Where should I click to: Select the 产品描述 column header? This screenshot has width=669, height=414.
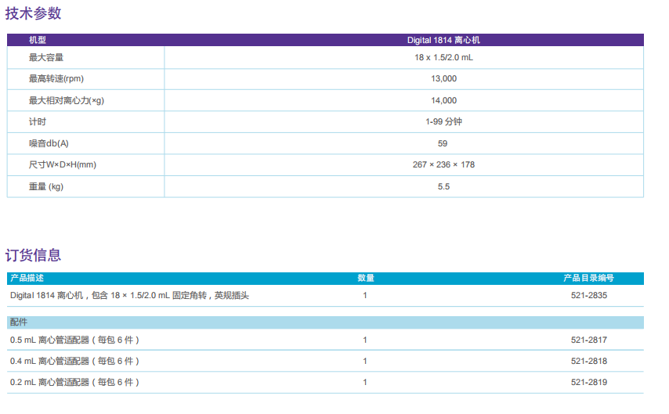pos(27,278)
